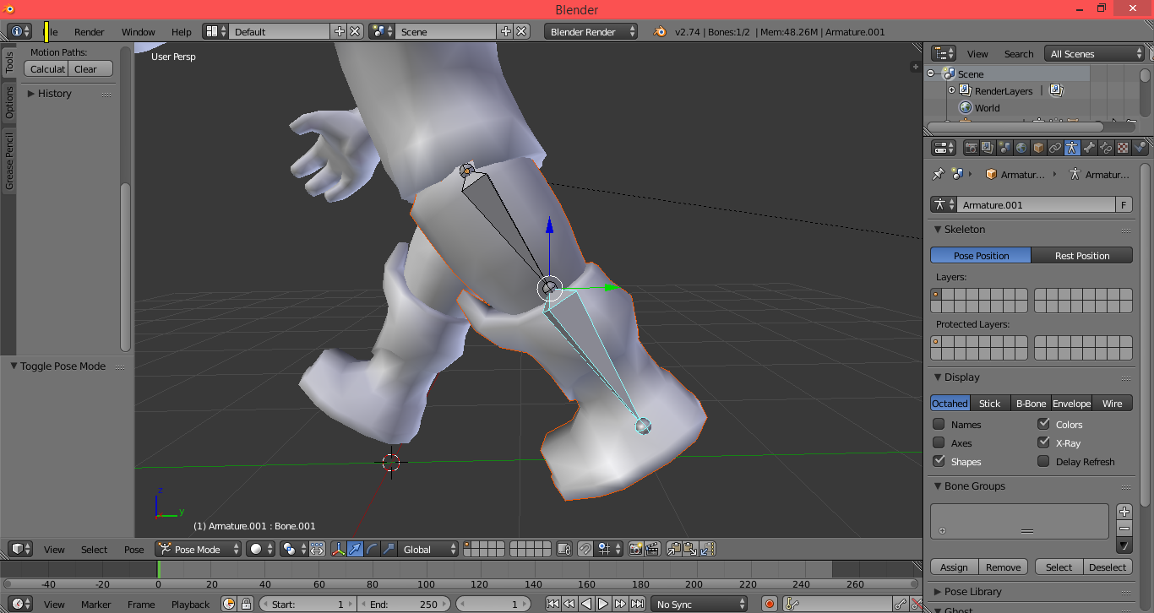Jump to the first frame button

[x=553, y=604]
